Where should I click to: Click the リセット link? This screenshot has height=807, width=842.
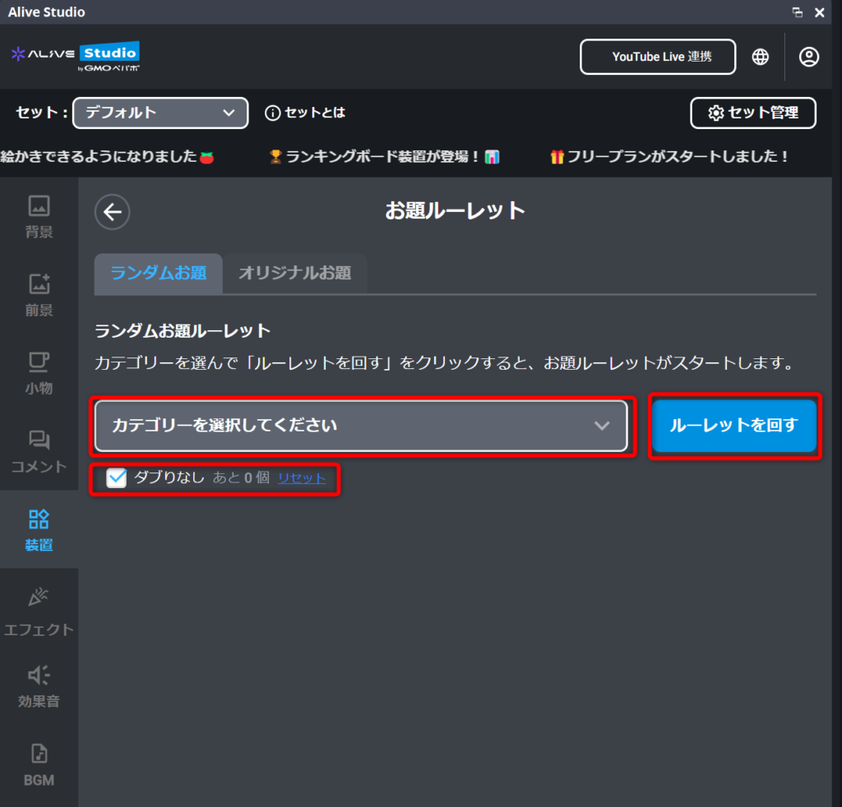tap(301, 477)
